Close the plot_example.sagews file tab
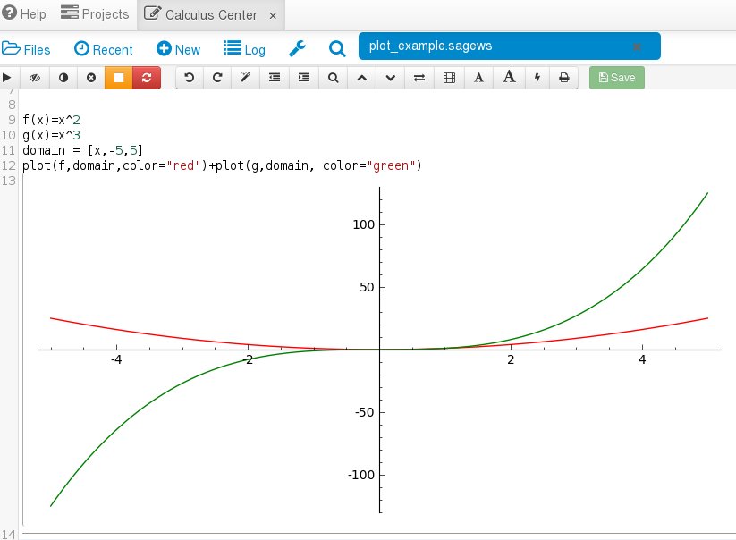This screenshot has height=540, width=736. coord(637,46)
